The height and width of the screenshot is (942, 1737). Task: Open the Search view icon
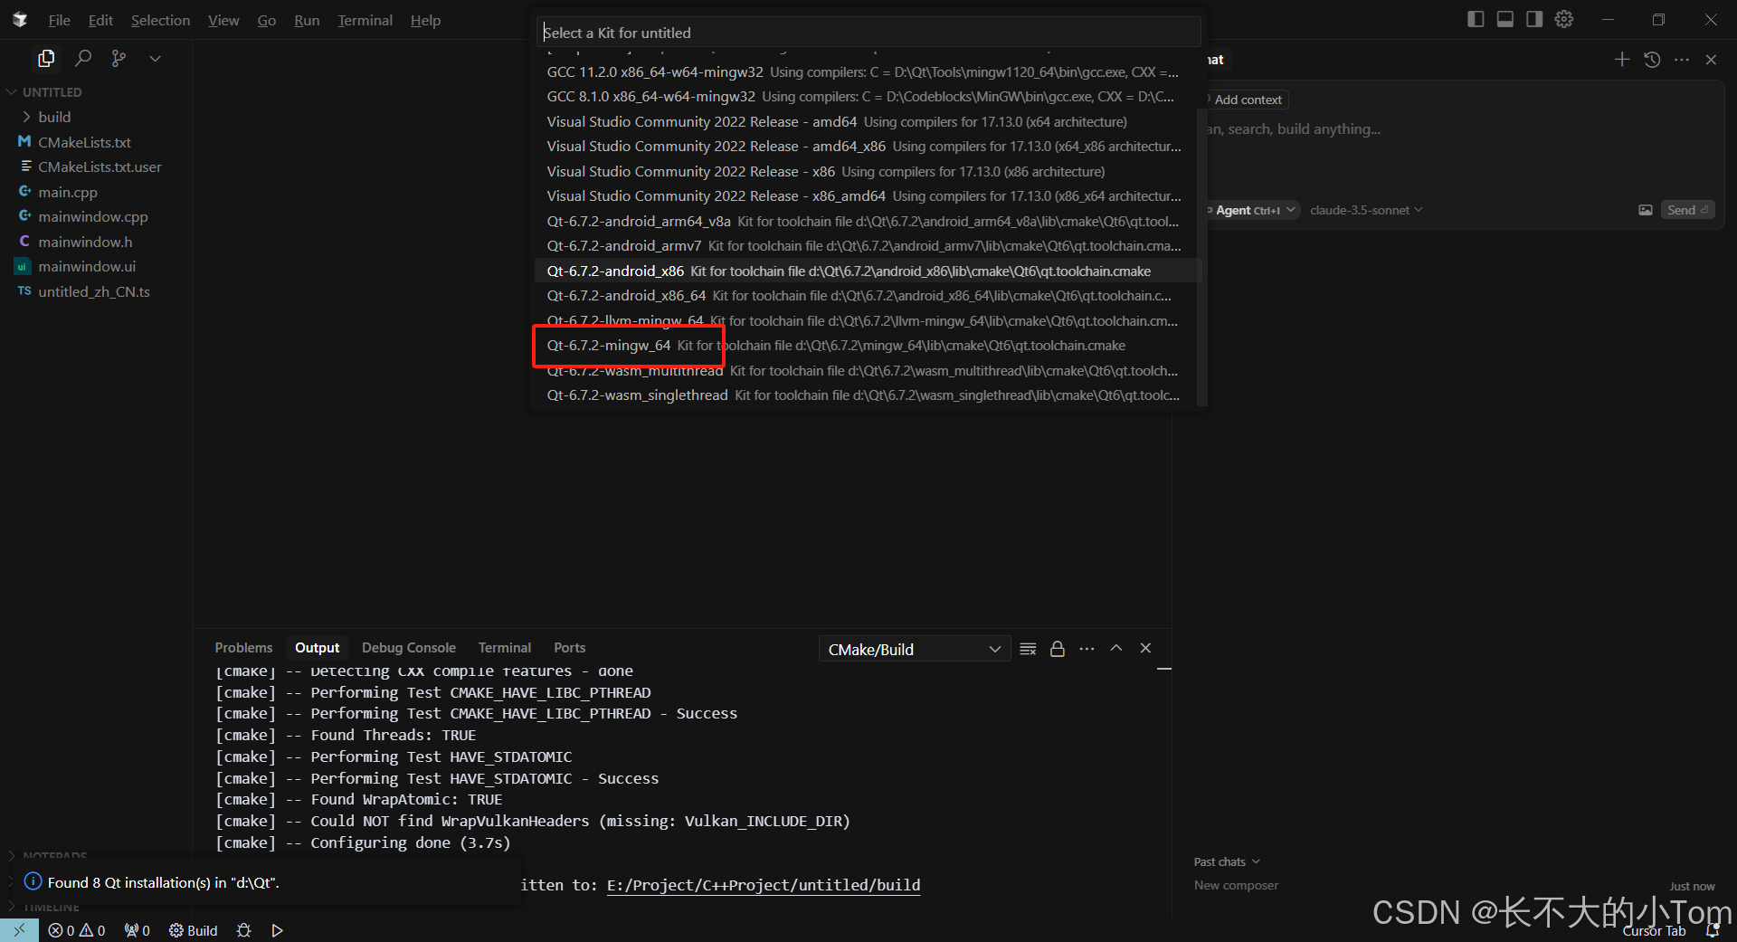[x=83, y=59]
